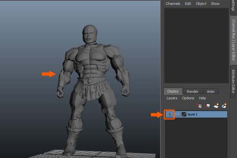
Task: Switch to the Display layer tab
Action: click(x=173, y=91)
